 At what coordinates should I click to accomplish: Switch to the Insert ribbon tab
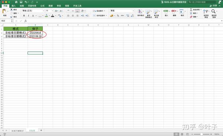[x=13, y=6]
